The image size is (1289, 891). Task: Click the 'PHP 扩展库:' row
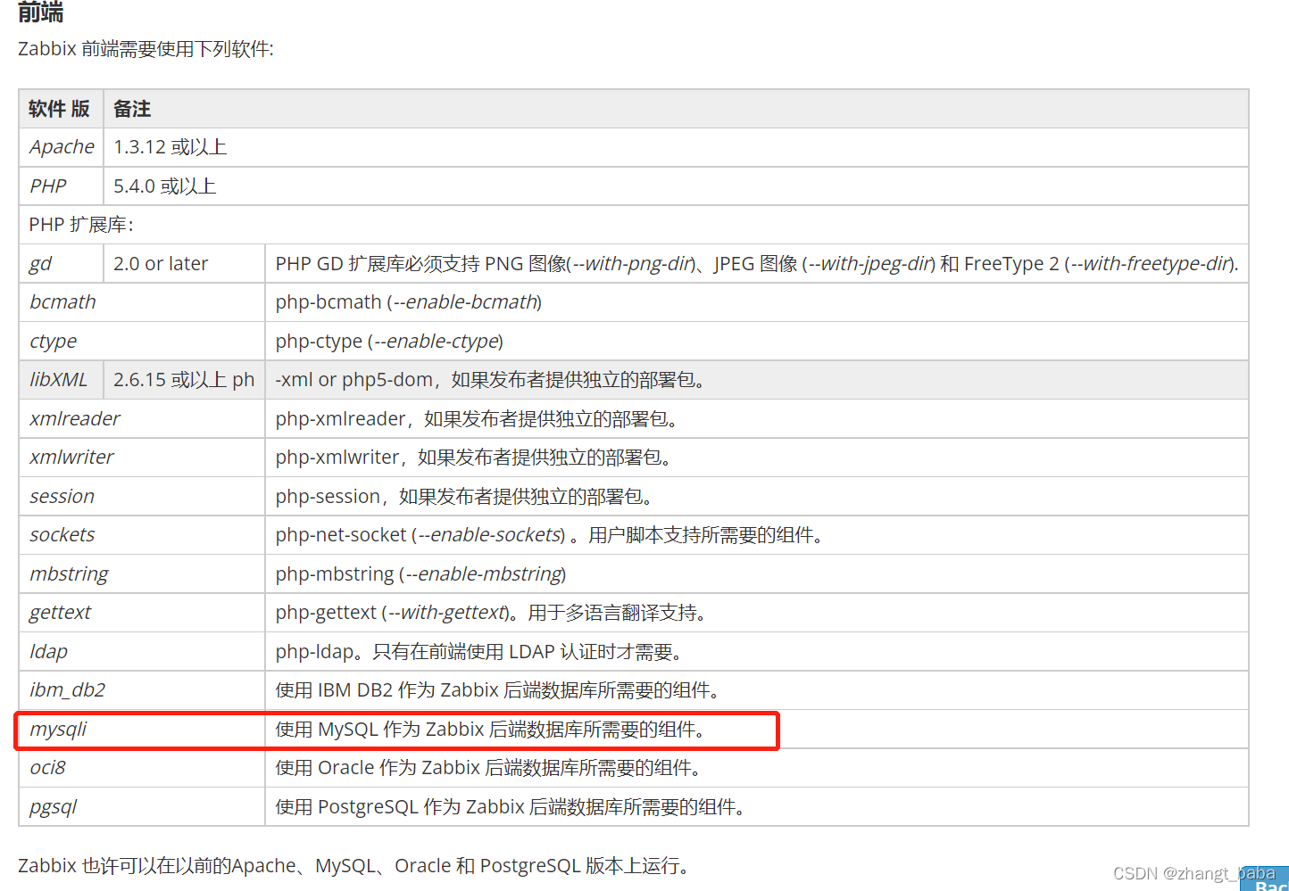point(634,225)
